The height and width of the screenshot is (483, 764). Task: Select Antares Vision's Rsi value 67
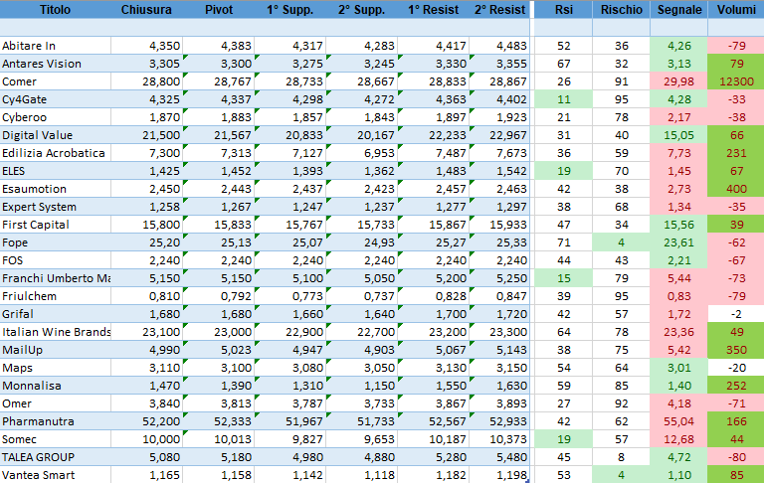click(564, 64)
